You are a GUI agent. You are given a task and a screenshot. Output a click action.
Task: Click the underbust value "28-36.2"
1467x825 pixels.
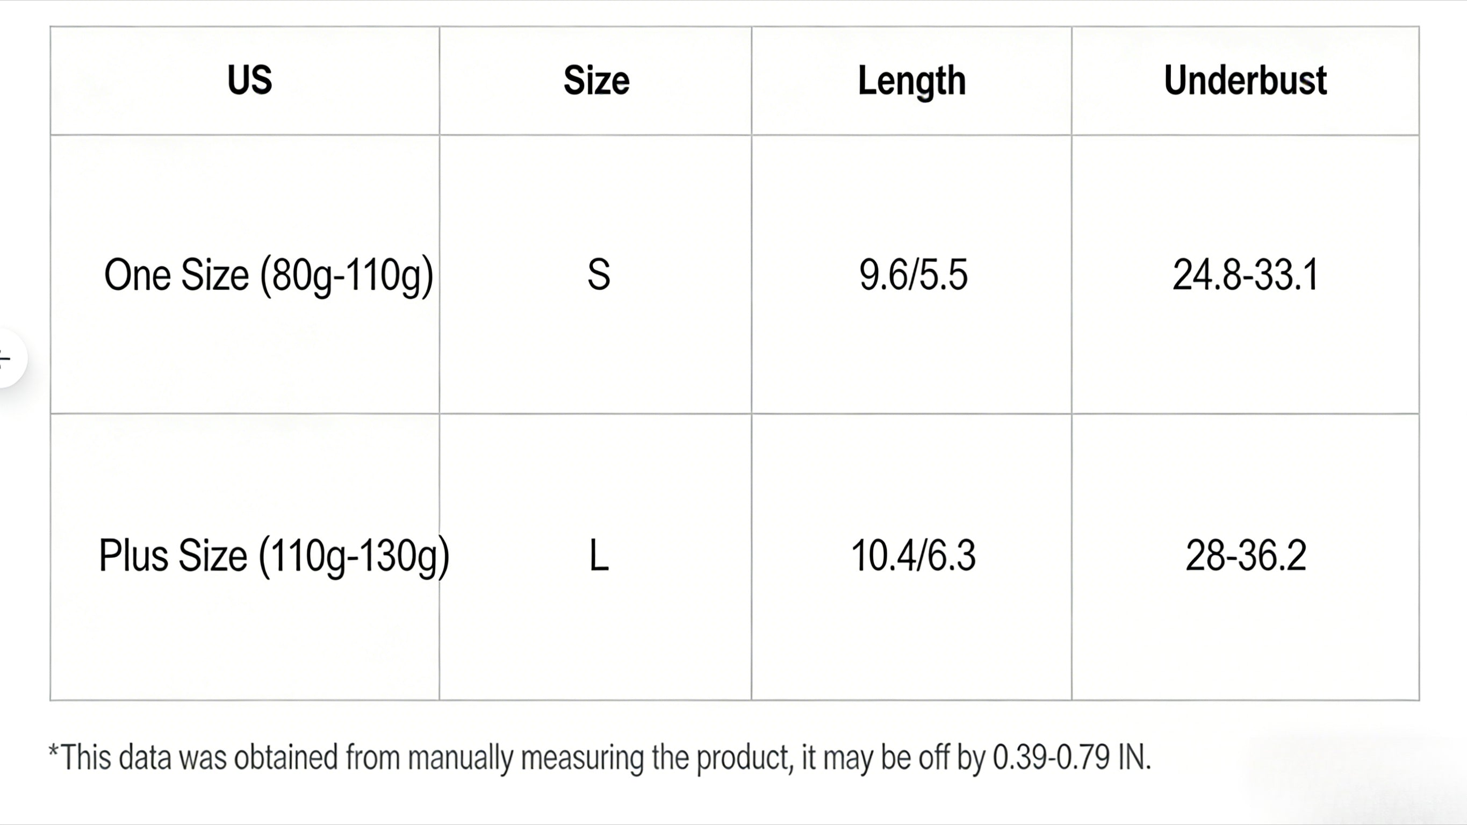click(1246, 556)
